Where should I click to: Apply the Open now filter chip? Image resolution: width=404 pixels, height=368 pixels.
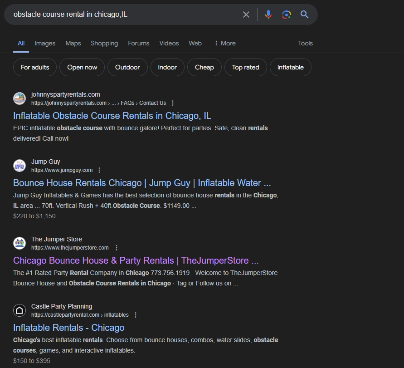pyautogui.click(x=82, y=67)
